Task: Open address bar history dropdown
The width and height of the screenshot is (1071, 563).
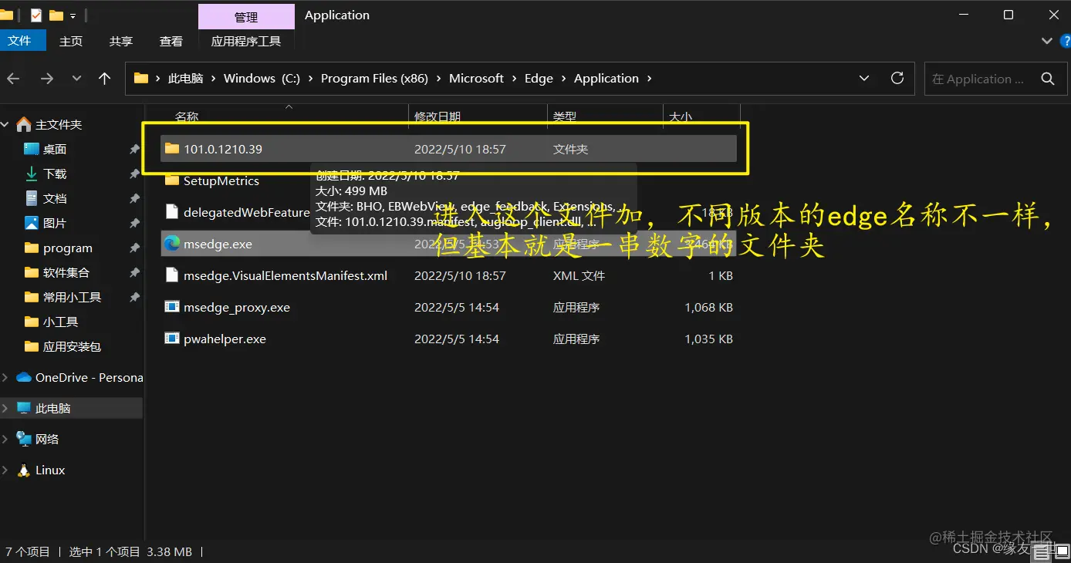Action: (x=864, y=78)
